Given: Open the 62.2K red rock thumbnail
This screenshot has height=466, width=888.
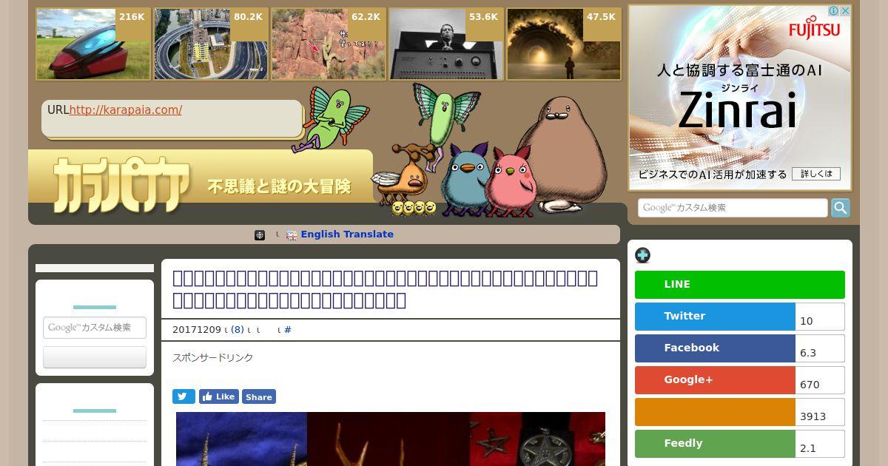Looking at the screenshot, I should pyautogui.click(x=329, y=44).
